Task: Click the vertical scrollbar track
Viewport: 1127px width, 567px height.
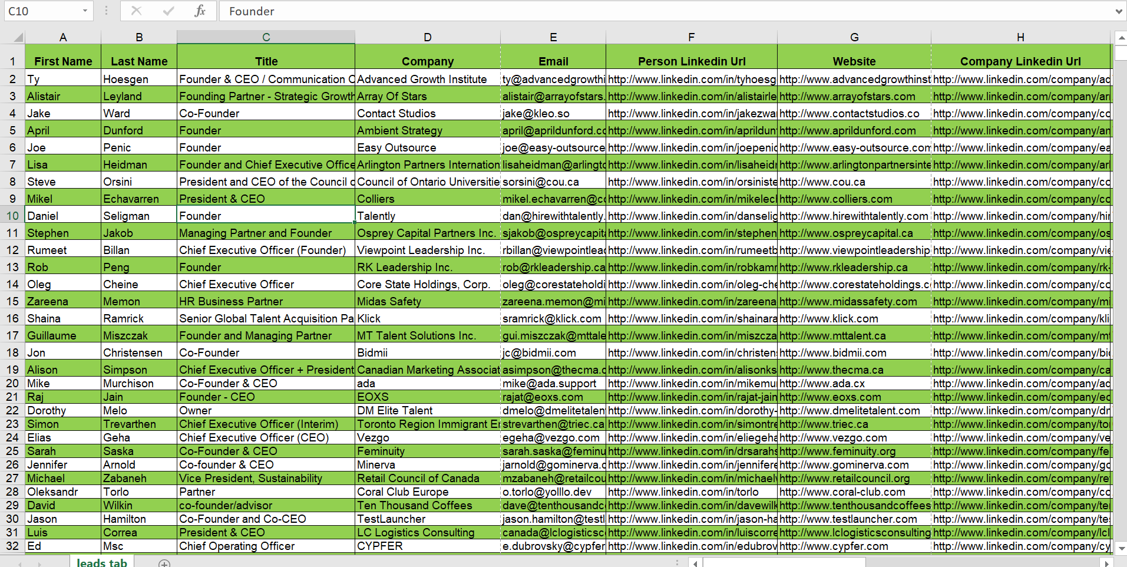Action: (x=1121, y=293)
